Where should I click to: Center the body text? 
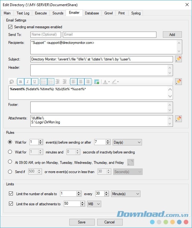tap(81, 82)
